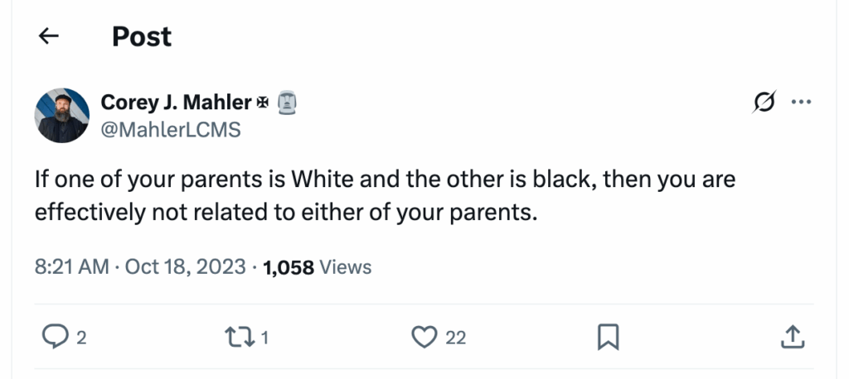Like the post with the heart icon
Screen dimensions: 849x379
coord(424,336)
